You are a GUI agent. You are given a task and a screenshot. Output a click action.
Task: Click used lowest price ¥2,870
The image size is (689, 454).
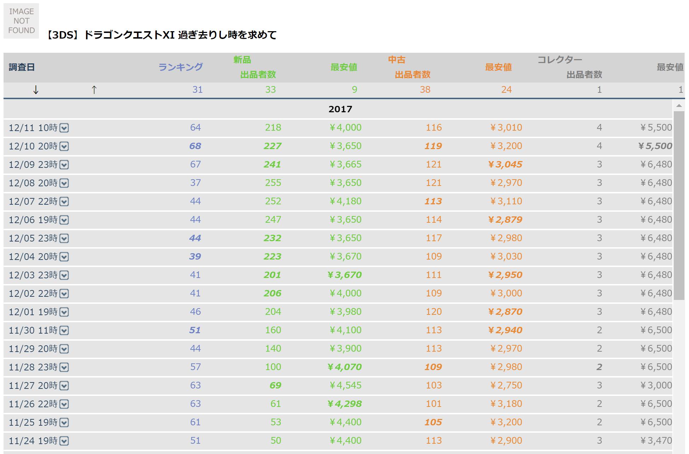(505, 312)
